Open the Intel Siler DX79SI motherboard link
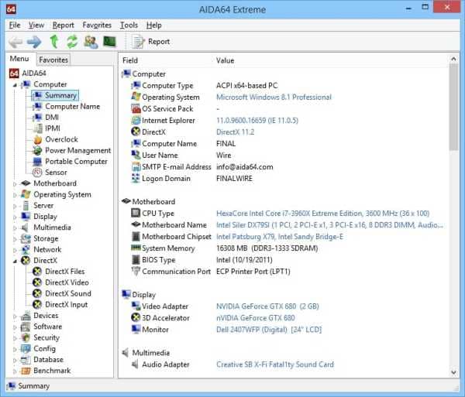The width and height of the screenshot is (465, 397). [329, 225]
